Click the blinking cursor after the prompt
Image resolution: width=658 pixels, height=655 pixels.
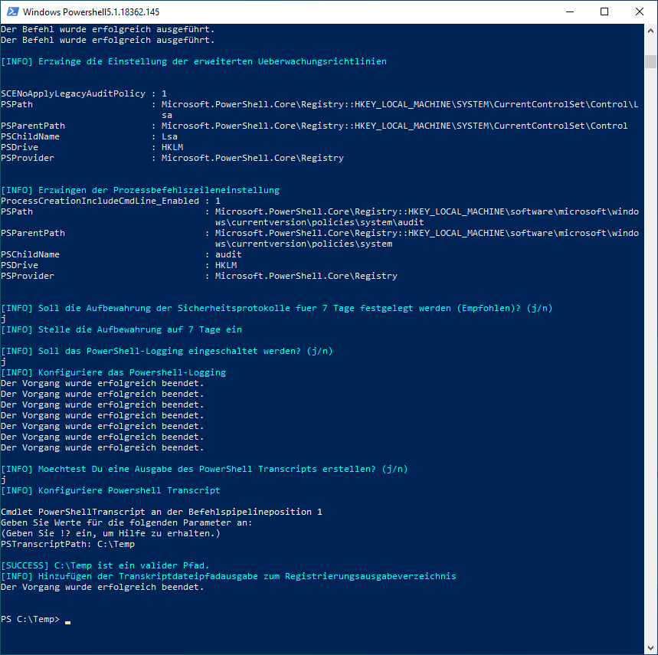(x=67, y=622)
